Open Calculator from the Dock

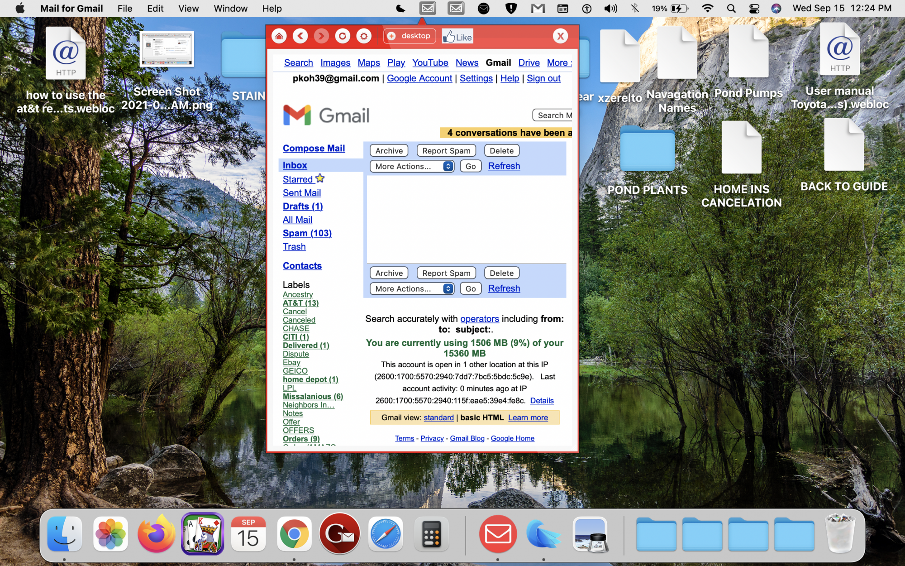[x=431, y=534]
